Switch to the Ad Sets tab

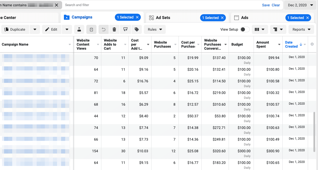163,18
